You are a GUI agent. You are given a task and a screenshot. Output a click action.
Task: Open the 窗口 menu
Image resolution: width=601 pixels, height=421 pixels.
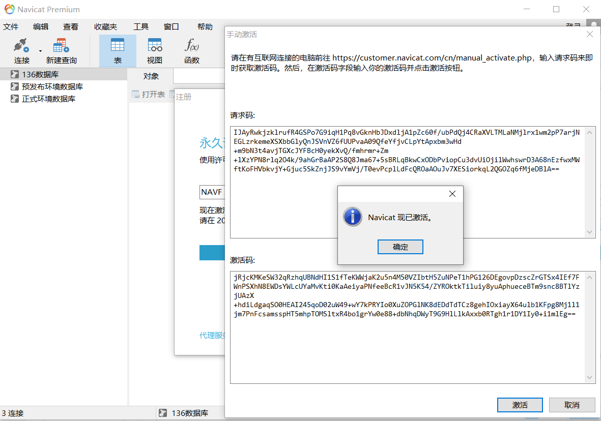click(171, 27)
